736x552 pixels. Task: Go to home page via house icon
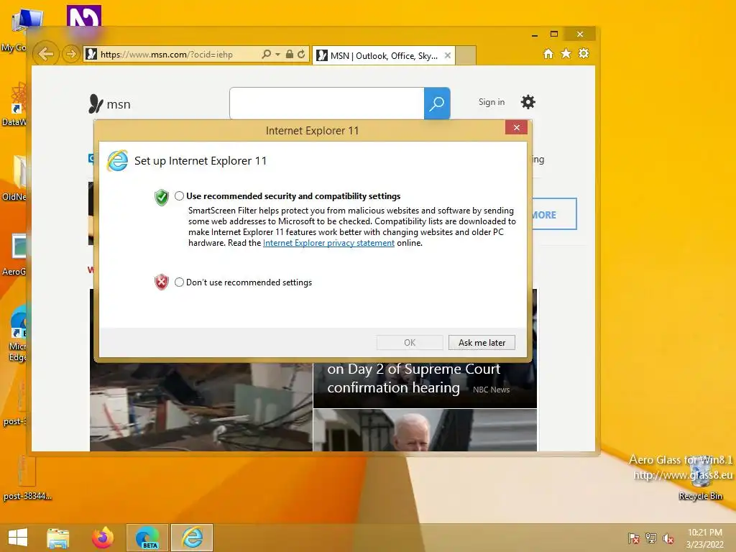tap(548, 53)
